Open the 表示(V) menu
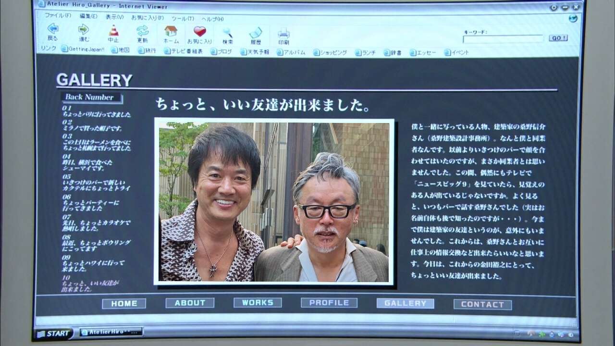The width and height of the screenshot is (615, 346). 114,17
